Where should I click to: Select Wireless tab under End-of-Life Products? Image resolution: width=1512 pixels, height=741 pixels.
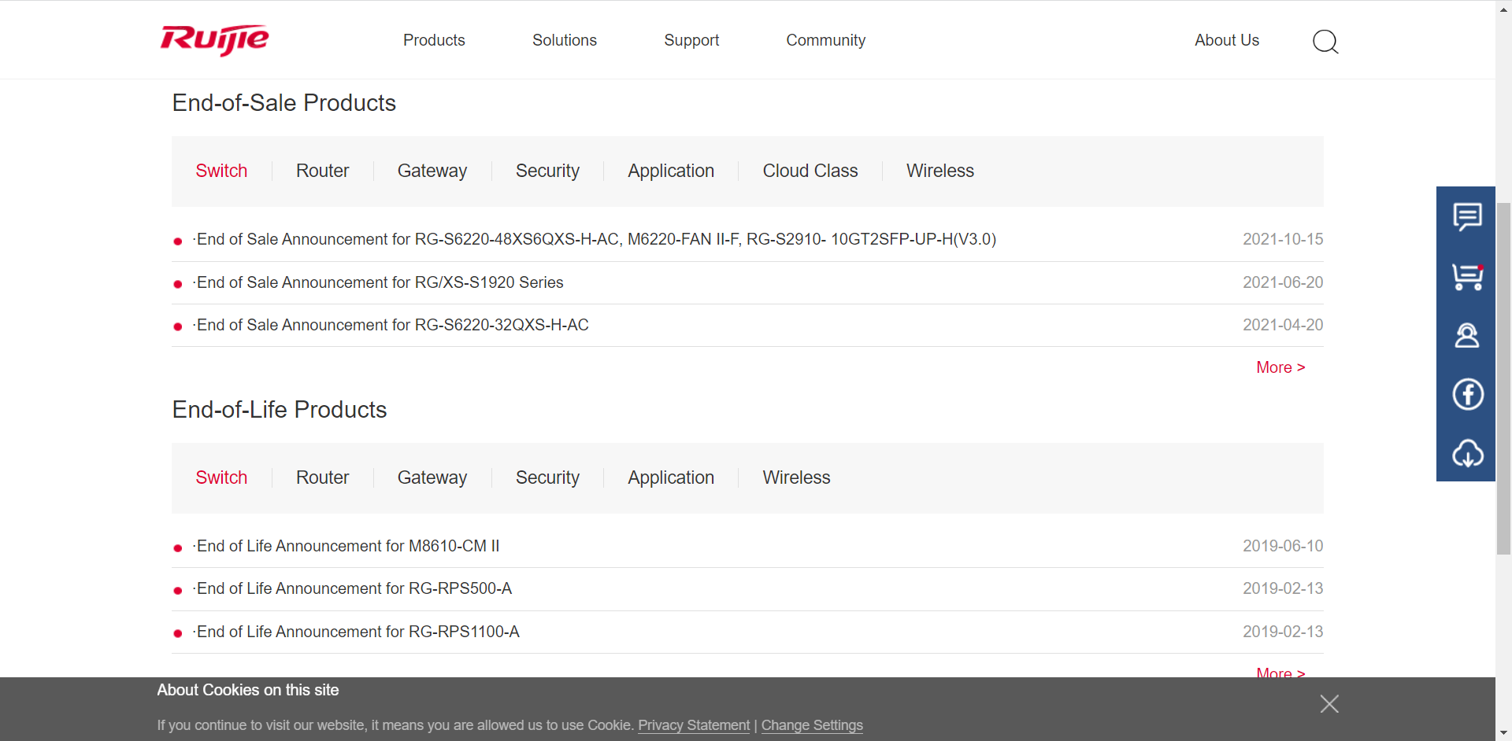point(796,477)
